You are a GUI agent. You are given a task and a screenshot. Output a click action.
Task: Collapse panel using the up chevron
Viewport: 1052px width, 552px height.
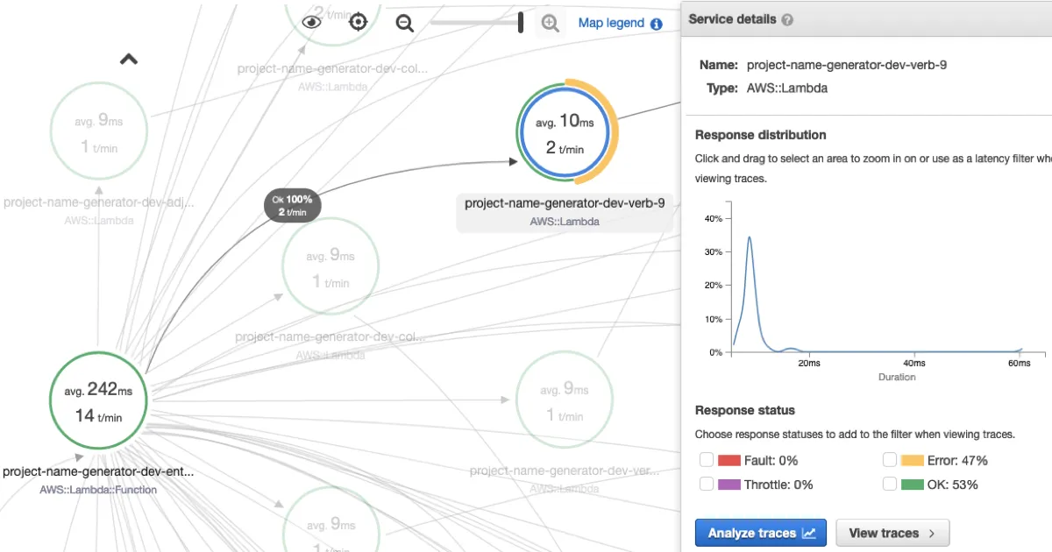pyautogui.click(x=129, y=60)
